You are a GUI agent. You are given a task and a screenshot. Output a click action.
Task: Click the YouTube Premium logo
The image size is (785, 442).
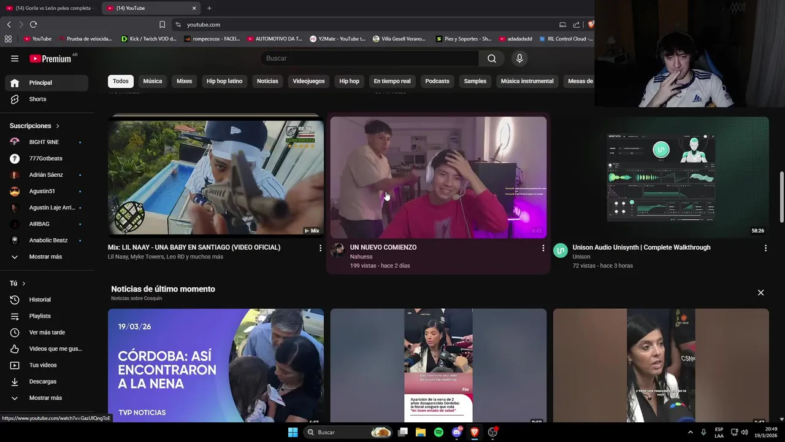pos(50,58)
